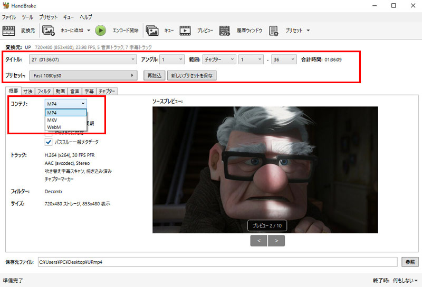The image size is (422, 287).
Task: Open the Fast 1080p30 preset selector
Action: [x=83, y=75]
